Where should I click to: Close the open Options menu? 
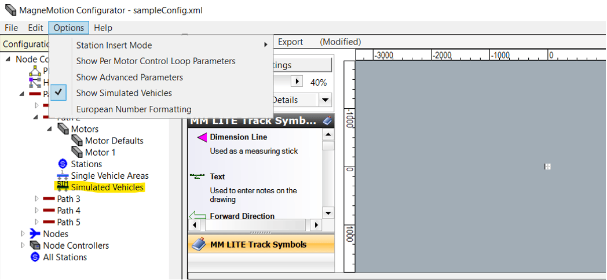[69, 28]
